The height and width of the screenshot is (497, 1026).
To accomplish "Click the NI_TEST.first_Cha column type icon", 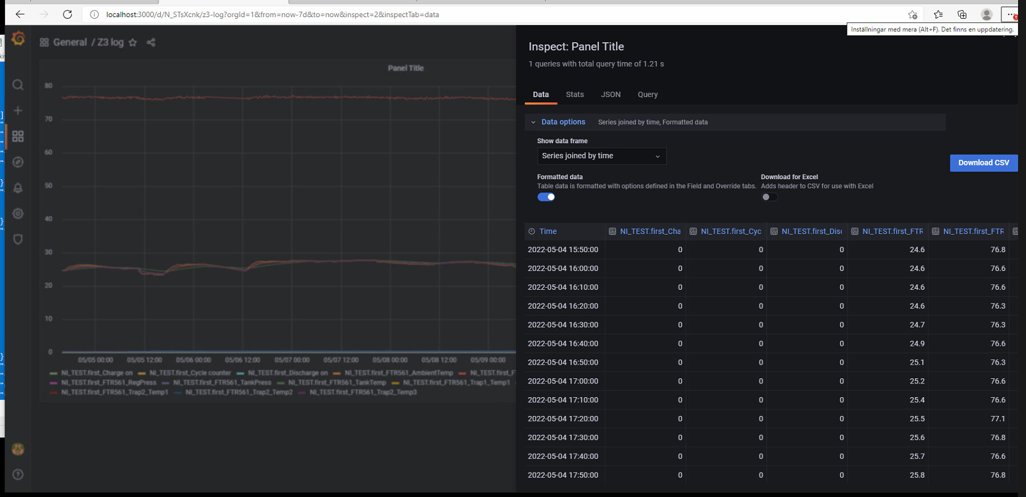I will [612, 231].
